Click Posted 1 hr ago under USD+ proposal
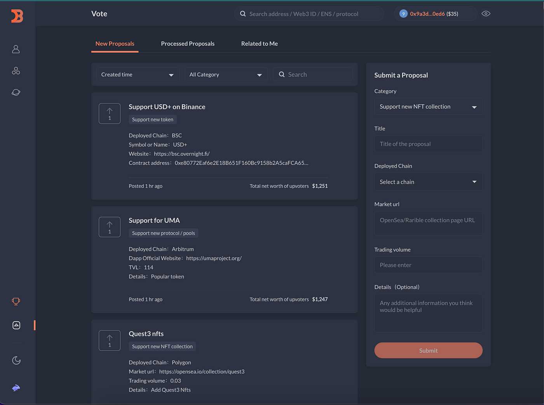The image size is (544, 405). click(x=146, y=186)
